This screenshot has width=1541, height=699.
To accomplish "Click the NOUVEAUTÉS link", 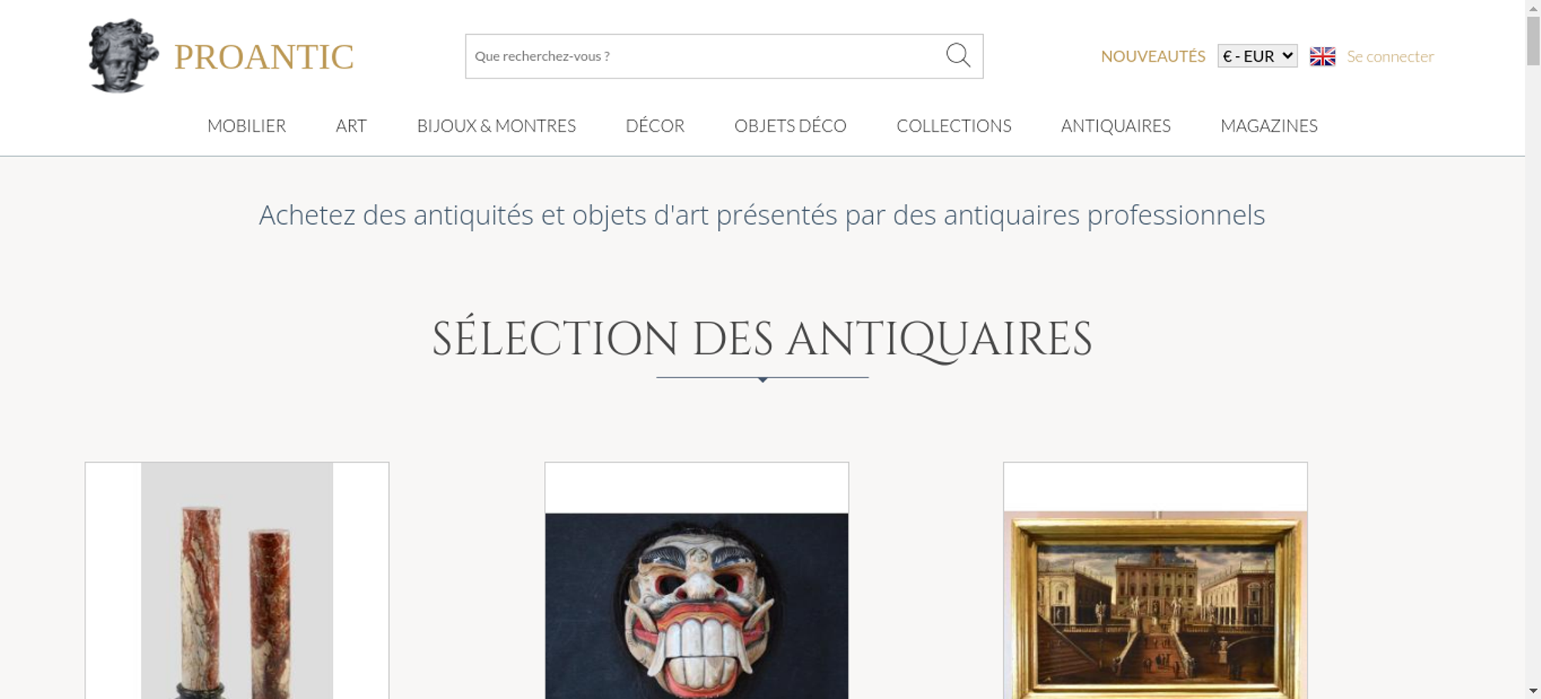I will 1153,56.
